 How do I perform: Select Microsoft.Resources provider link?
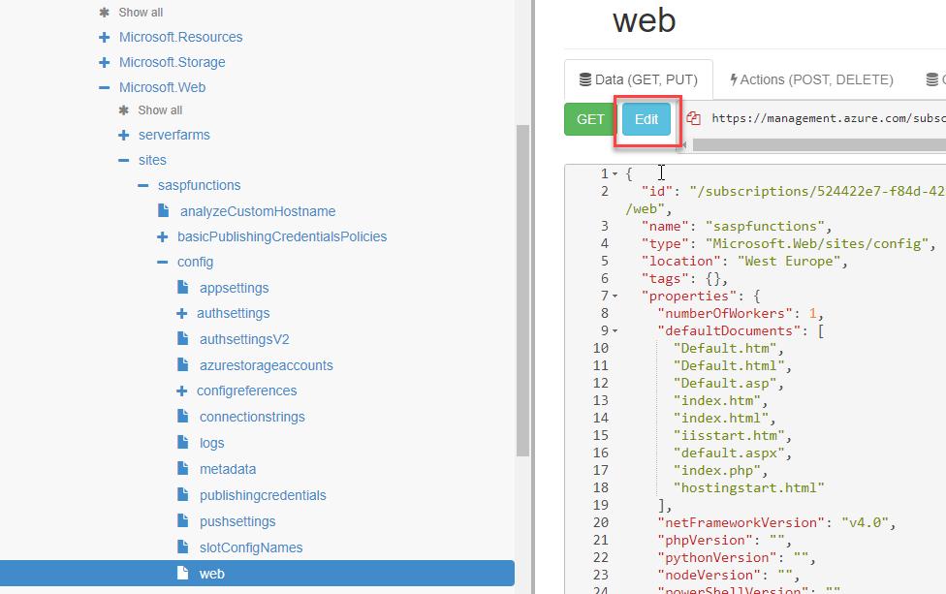click(x=181, y=38)
